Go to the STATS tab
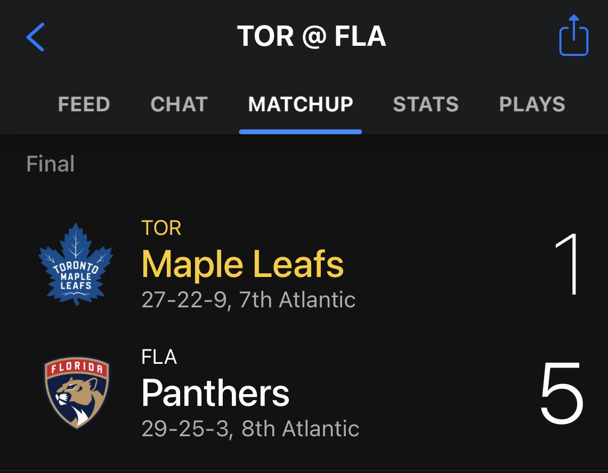The image size is (608, 473). [426, 104]
